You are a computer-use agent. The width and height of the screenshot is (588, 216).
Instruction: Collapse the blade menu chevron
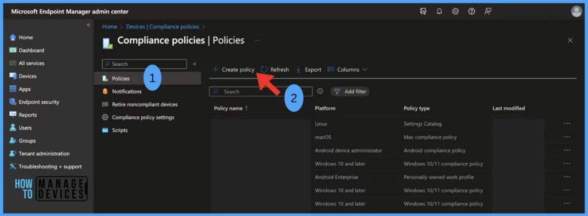pos(194,64)
